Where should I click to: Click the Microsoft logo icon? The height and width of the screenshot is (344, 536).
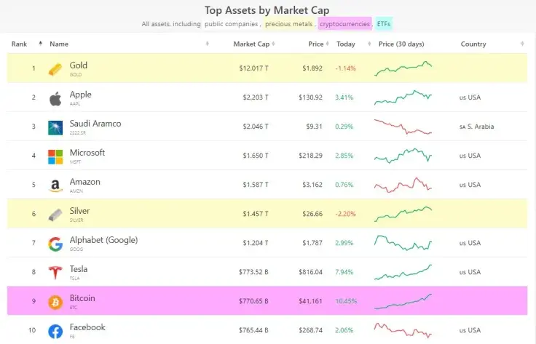[x=55, y=157]
